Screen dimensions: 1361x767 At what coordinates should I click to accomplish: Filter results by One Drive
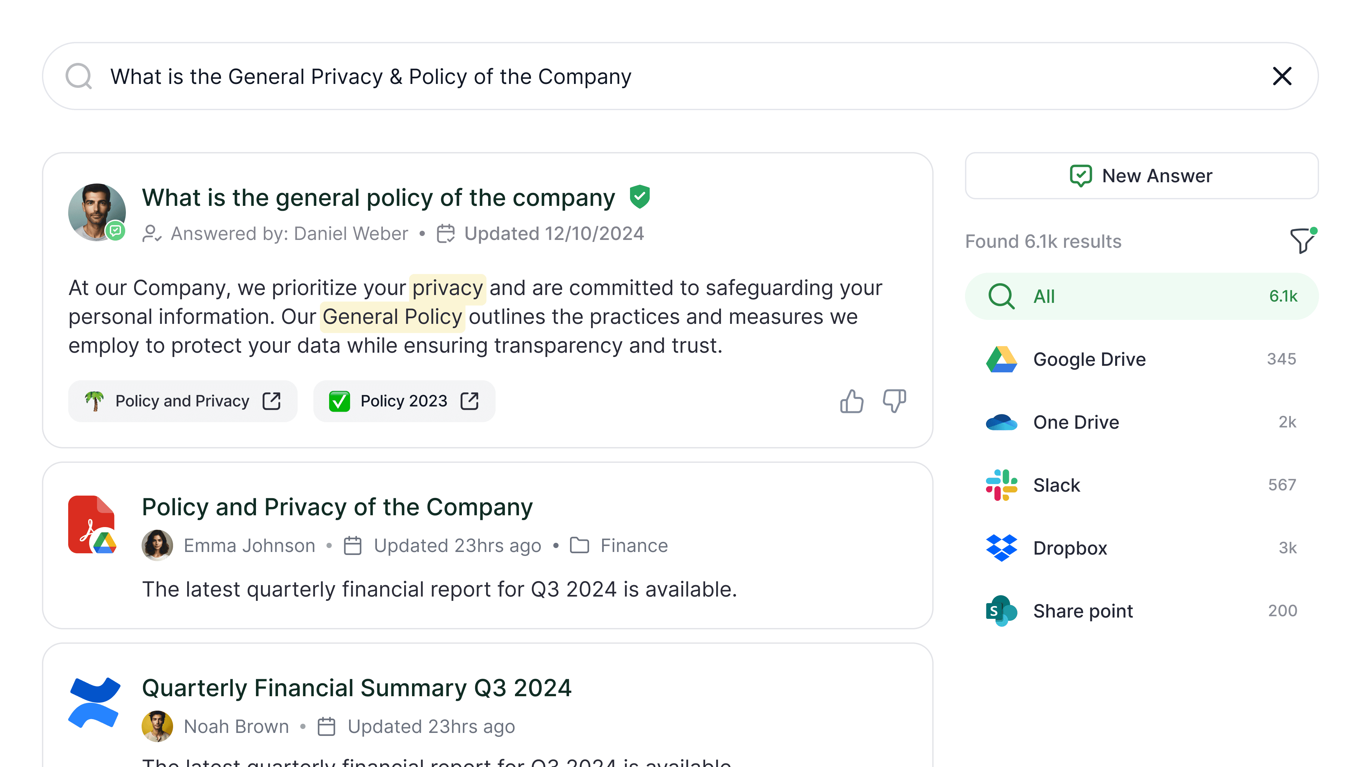(1142, 422)
